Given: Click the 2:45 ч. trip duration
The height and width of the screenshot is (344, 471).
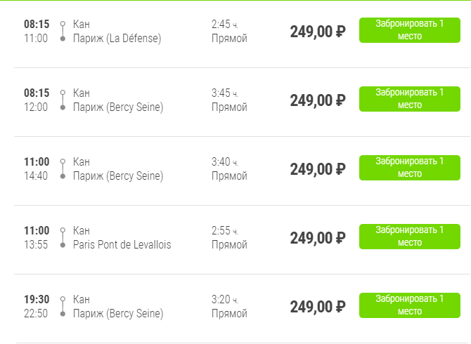Looking at the screenshot, I should [225, 25].
